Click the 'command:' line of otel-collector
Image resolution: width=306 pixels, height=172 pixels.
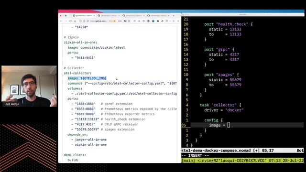click(122, 83)
